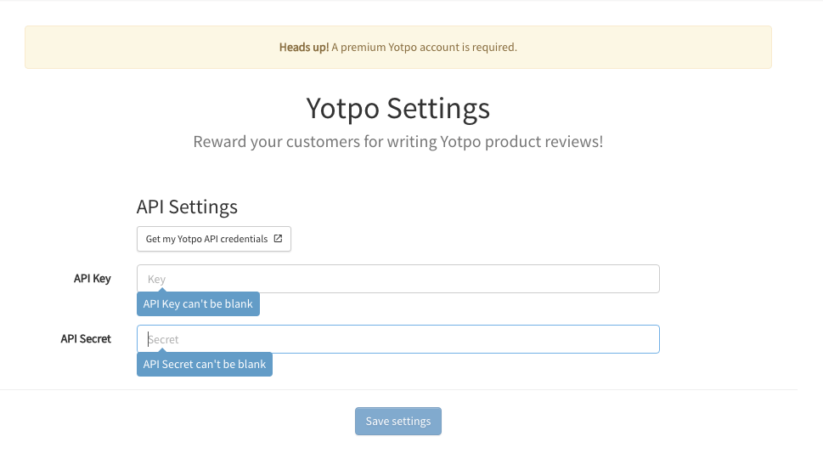Click the right end of the API Key field
The width and height of the screenshot is (823, 459).
tap(645, 279)
